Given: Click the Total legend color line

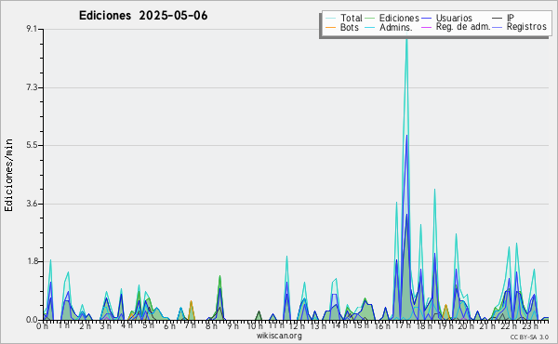Looking at the screenshot, I should click(330, 19).
